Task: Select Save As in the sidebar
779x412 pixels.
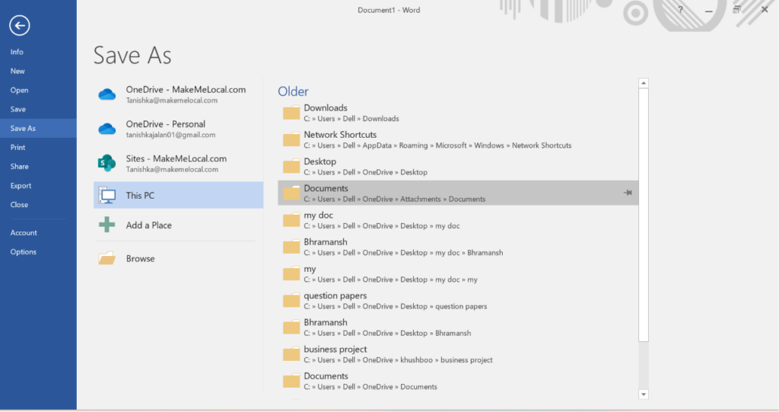Action: click(38, 129)
